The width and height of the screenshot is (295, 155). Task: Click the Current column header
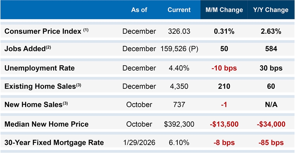179,10
